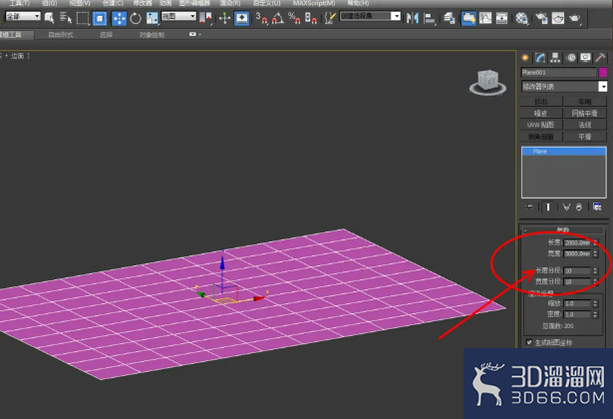The image size is (613, 419).
Task: Open selection filter dropdown 全部
Action: tap(23, 16)
